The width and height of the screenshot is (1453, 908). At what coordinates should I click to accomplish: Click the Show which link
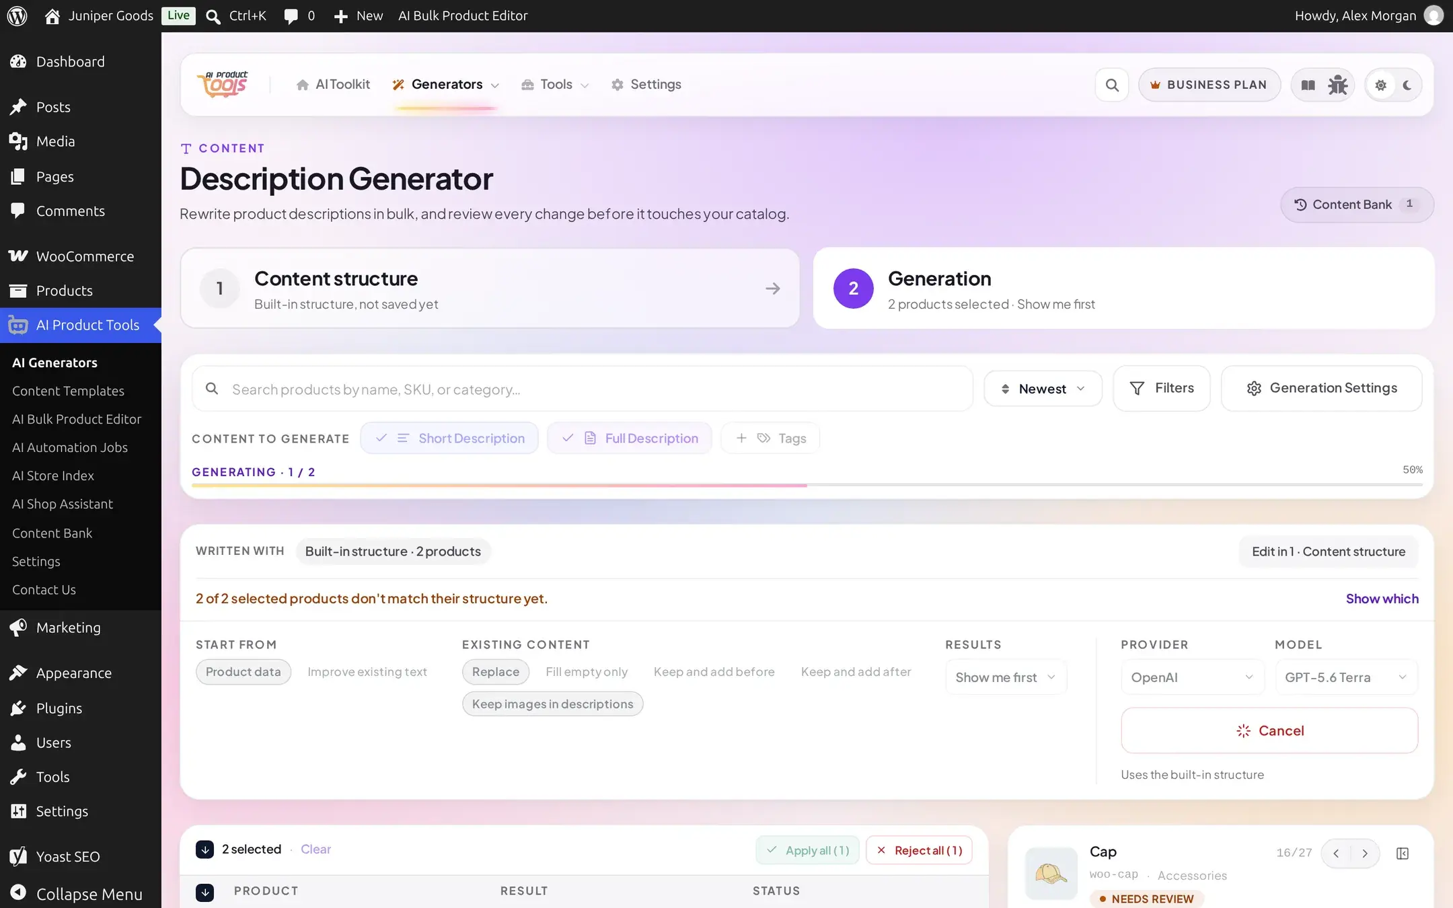(1382, 599)
